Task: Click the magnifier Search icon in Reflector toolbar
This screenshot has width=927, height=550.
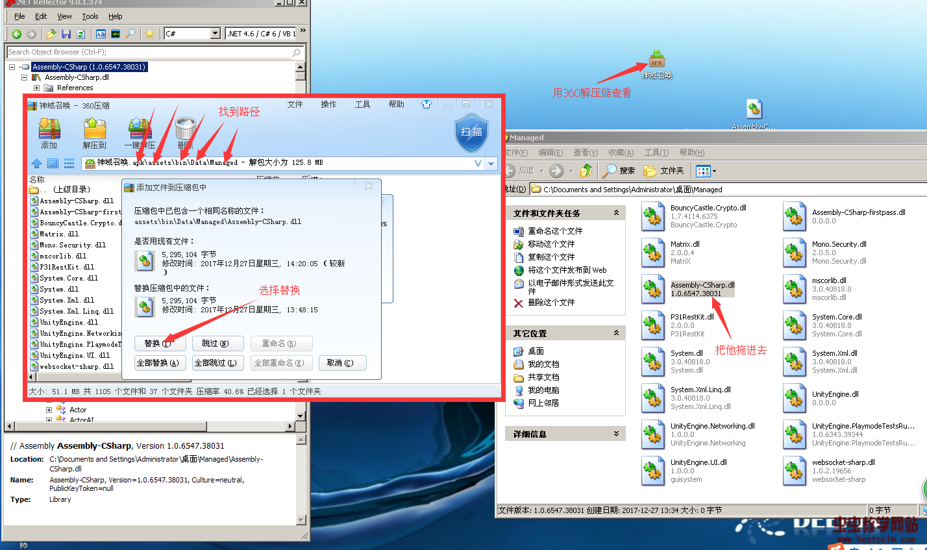Action: point(130,34)
